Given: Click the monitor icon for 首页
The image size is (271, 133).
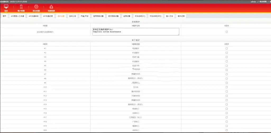Looking at the screenshot, I should [x=6, y=7].
